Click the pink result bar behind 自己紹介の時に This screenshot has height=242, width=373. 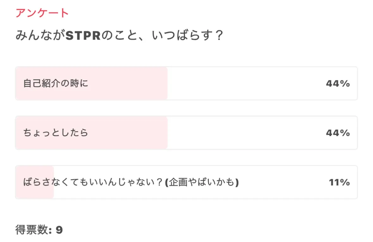point(127,92)
